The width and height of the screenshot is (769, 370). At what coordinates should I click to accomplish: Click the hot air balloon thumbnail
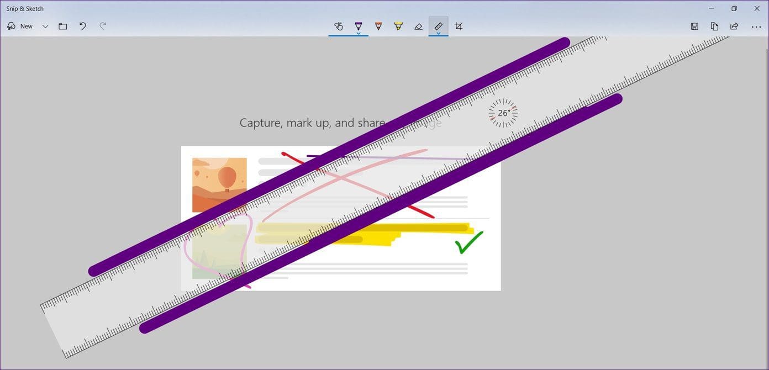tap(219, 185)
